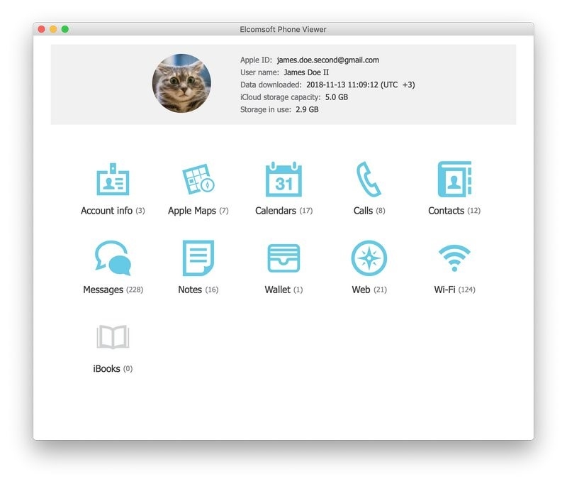
Task: Open the Wi-Fi signal icon
Action: pyautogui.click(x=454, y=258)
